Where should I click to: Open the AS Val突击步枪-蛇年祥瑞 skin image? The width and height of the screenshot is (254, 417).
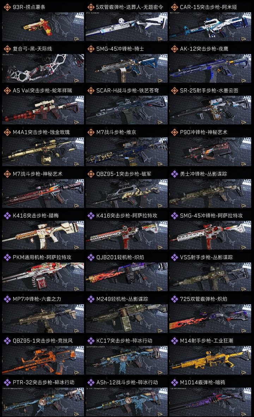tap(43, 110)
